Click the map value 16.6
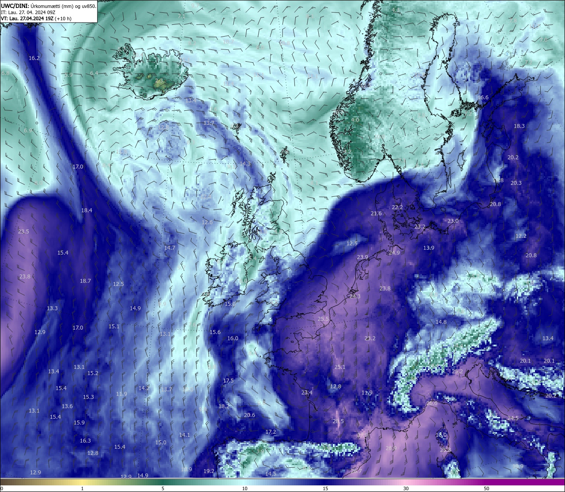The width and height of the screenshot is (565, 492). [x=483, y=98]
